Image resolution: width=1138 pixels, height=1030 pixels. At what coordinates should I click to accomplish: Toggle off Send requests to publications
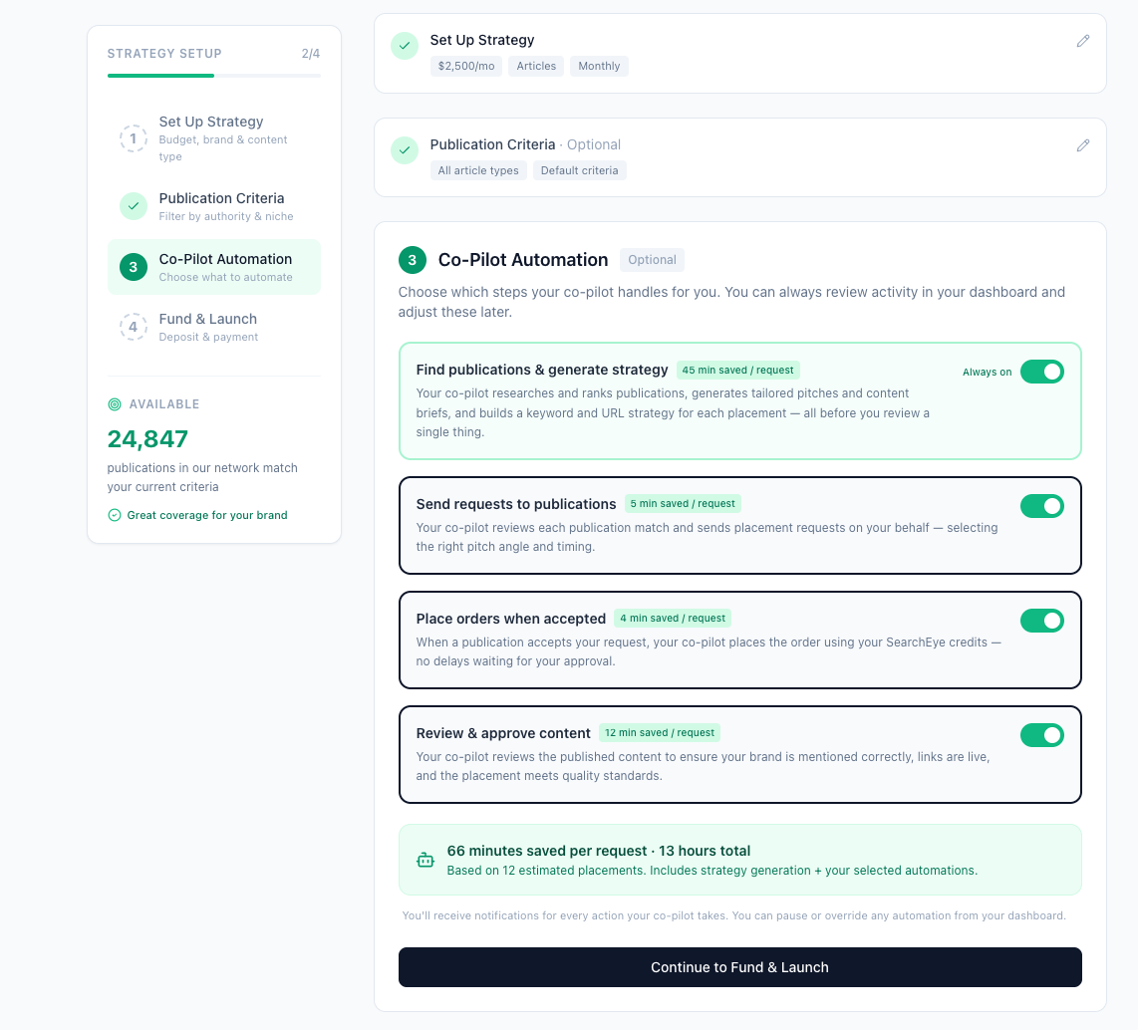click(1042, 506)
